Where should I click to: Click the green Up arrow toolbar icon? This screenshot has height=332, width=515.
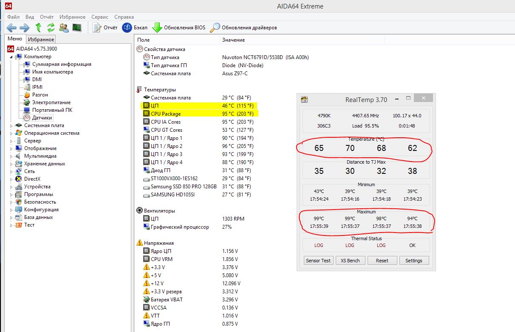(x=38, y=28)
